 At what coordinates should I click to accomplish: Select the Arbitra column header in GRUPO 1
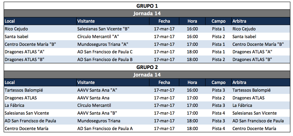tap(239, 21)
